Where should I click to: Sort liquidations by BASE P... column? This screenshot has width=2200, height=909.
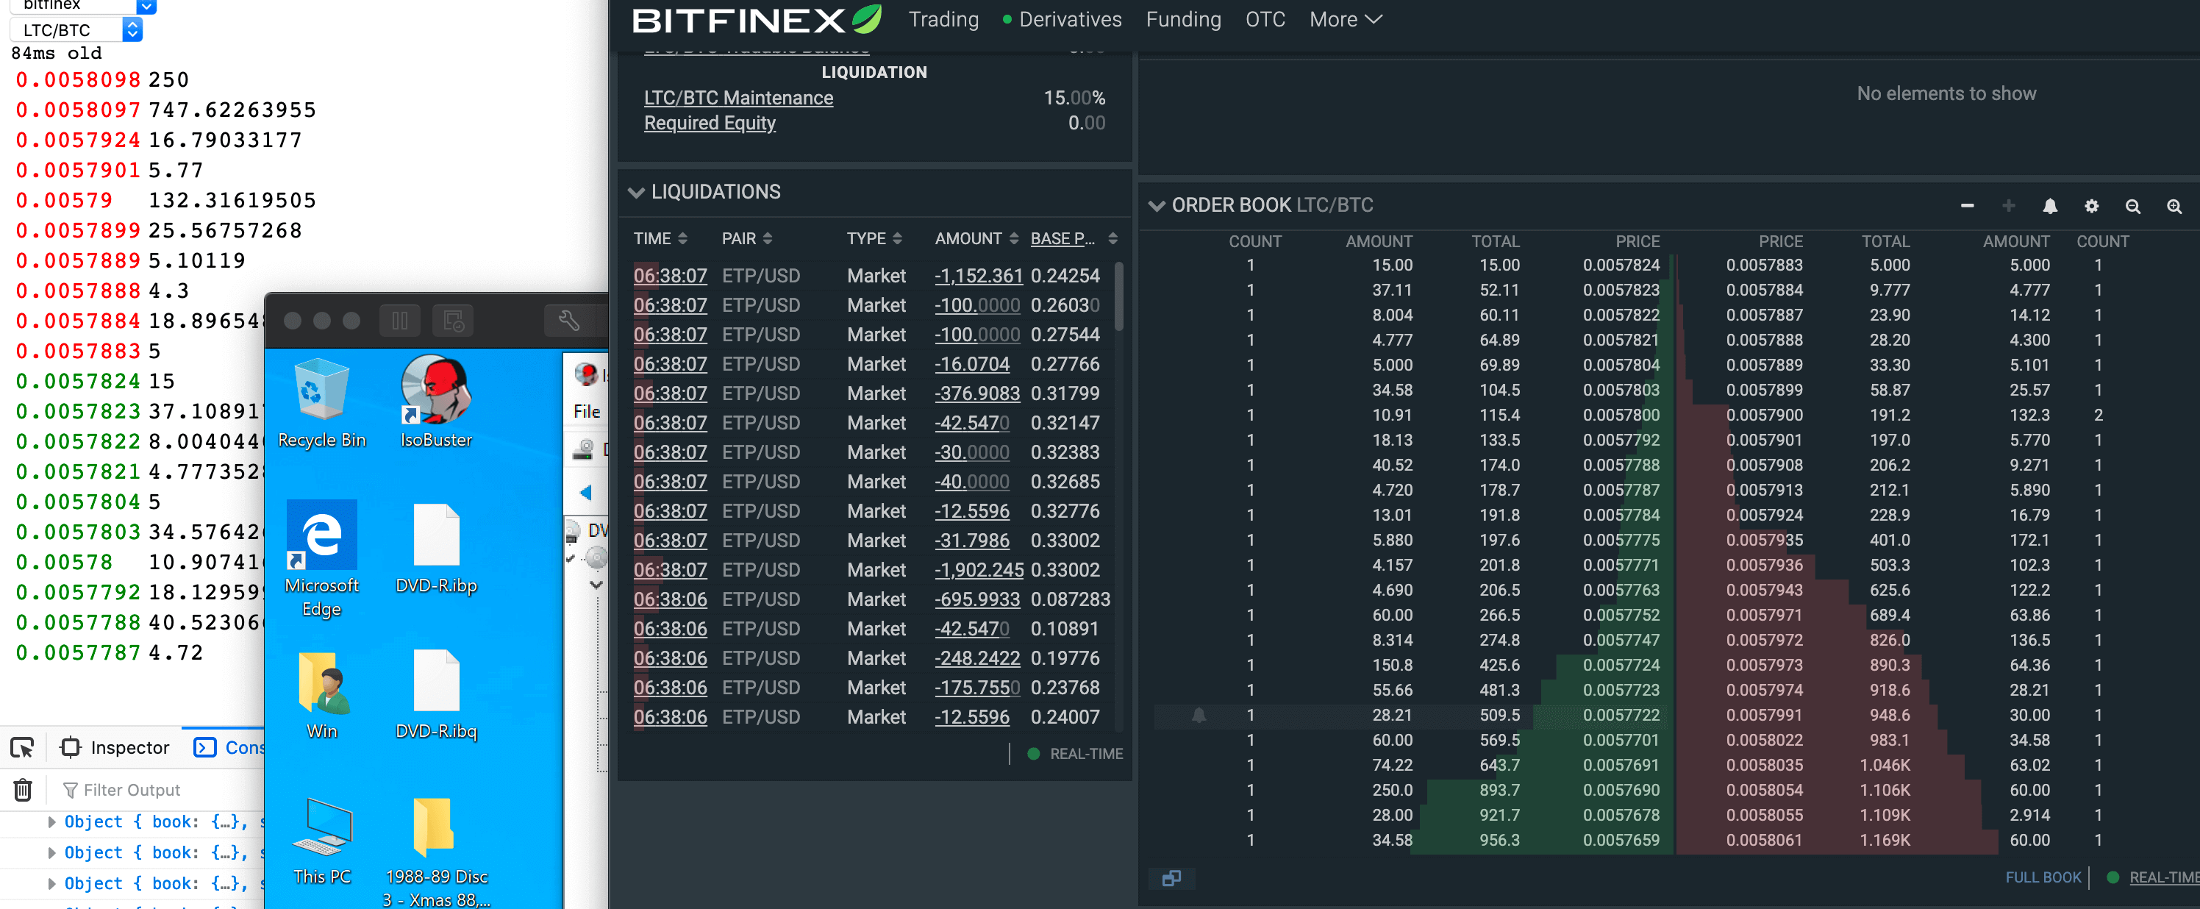(x=1074, y=238)
